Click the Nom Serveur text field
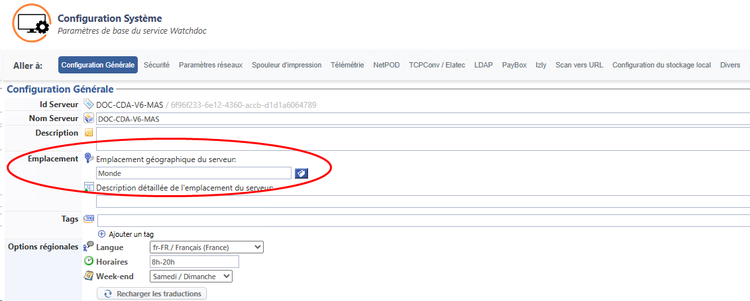The height and width of the screenshot is (301, 750). pyautogui.click(x=422, y=119)
